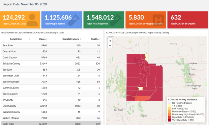This screenshot has height=125, width=209.
Task: Select the Bear River jurisdiction row
Action: [51, 45]
